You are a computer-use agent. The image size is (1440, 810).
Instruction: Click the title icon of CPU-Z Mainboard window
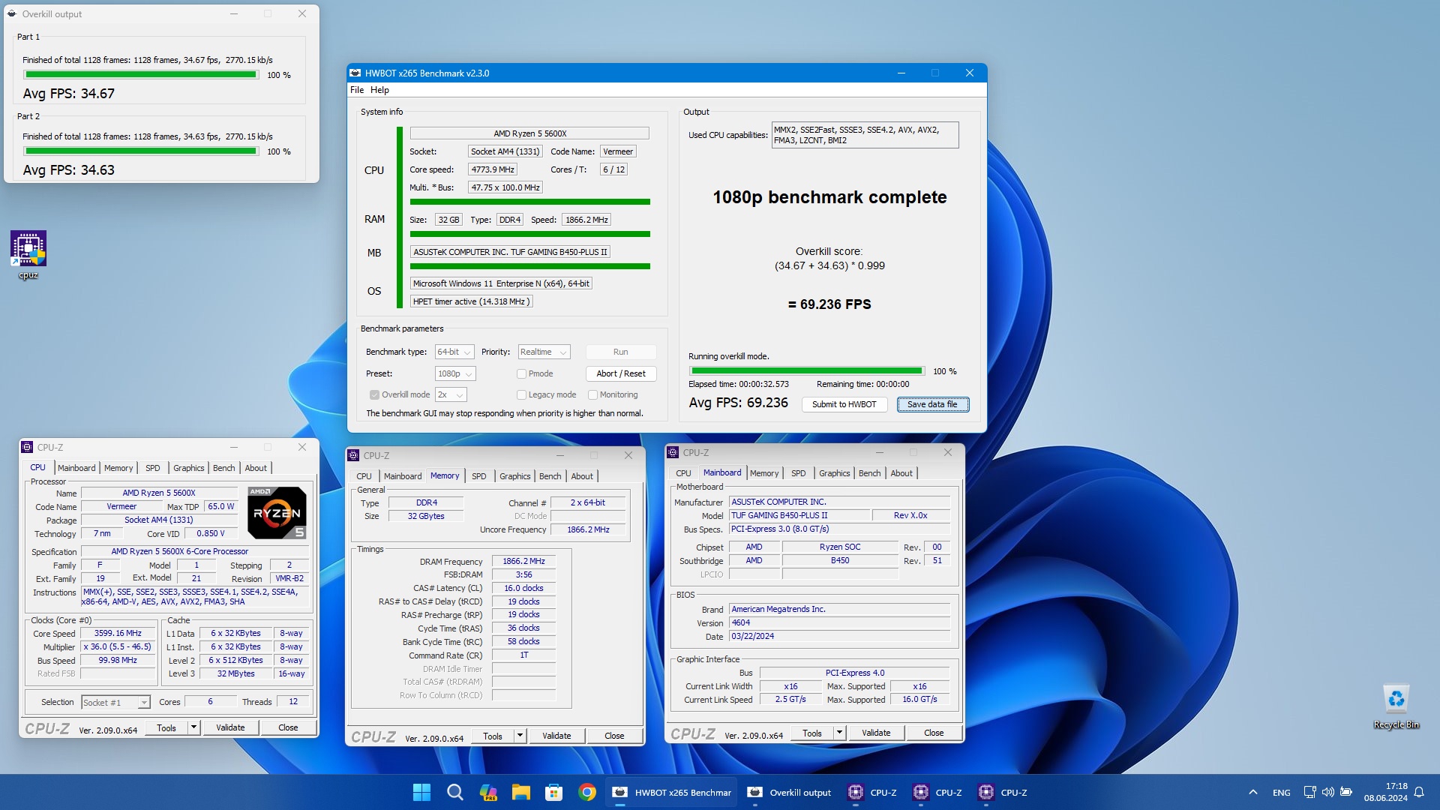point(673,452)
